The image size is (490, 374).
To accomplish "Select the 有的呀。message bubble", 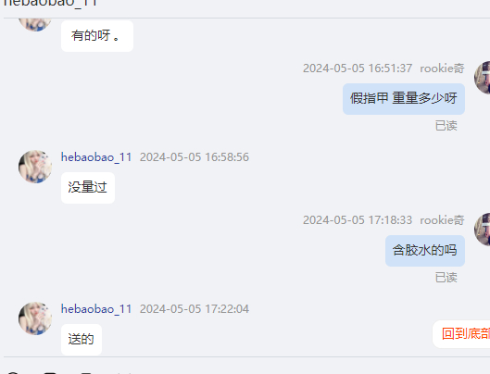I will pos(97,36).
